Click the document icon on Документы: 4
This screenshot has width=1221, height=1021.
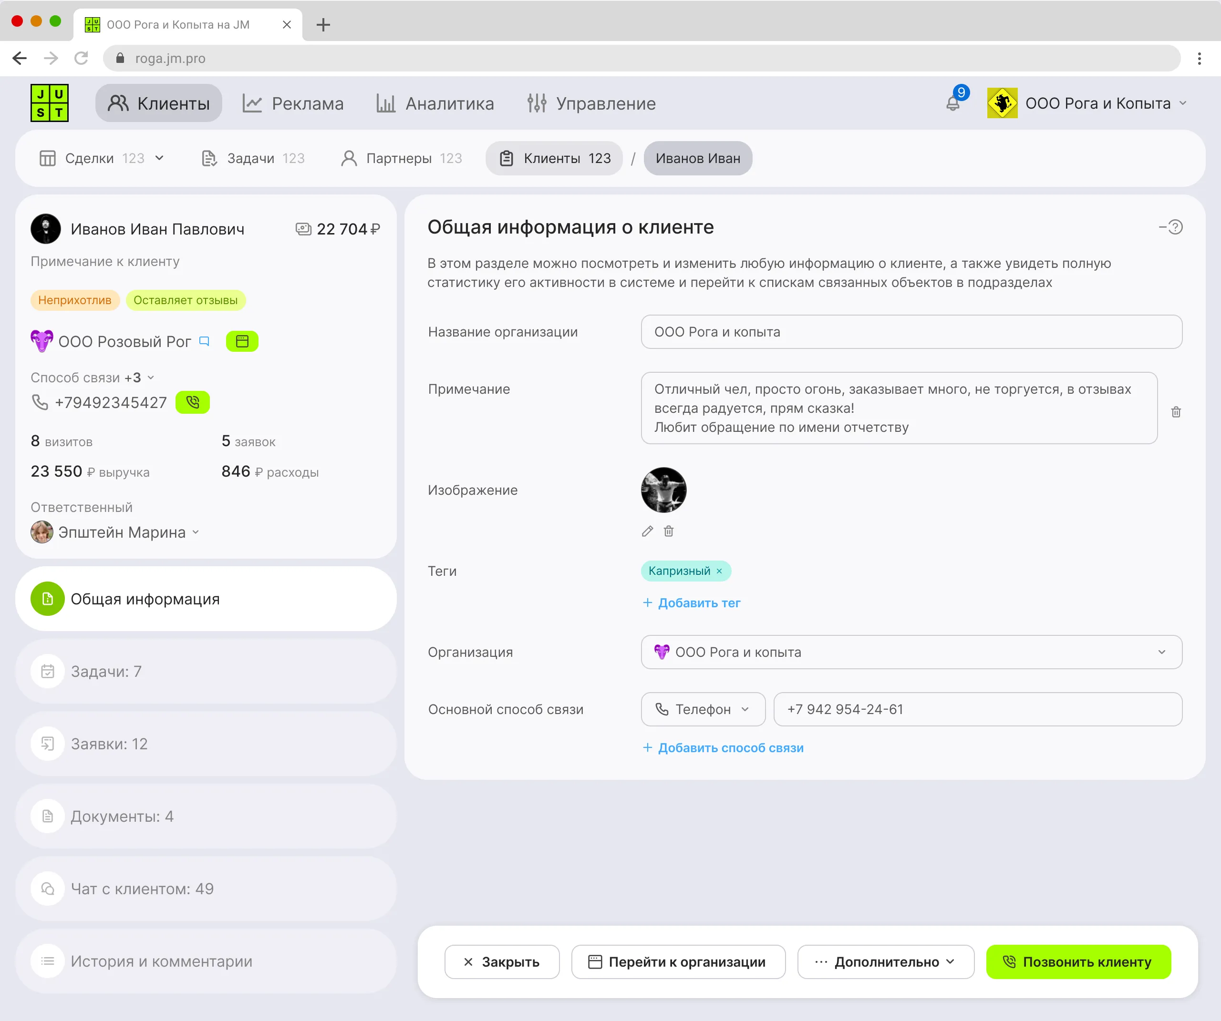pos(47,816)
